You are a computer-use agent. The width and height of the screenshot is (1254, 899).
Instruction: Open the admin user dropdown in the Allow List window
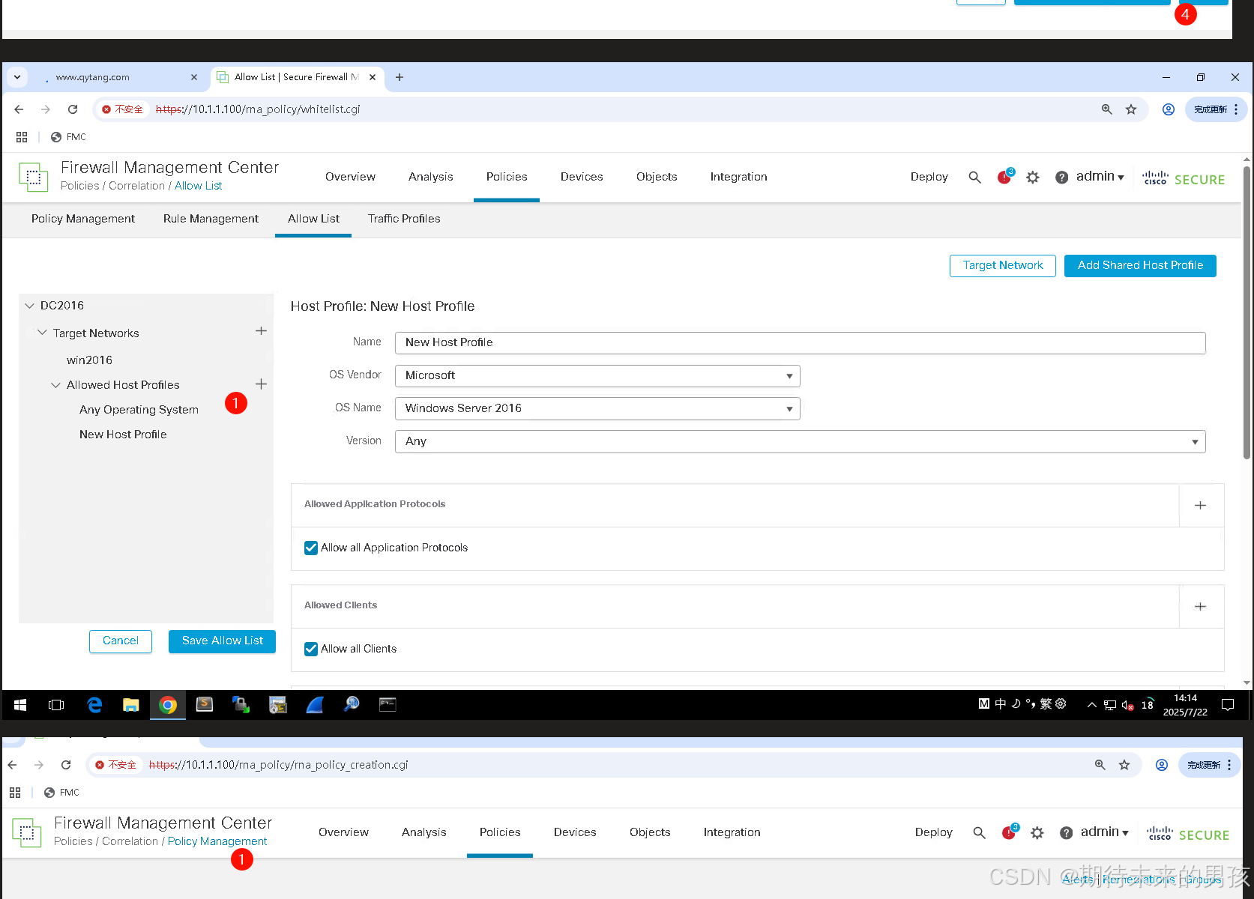coord(1100,177)
